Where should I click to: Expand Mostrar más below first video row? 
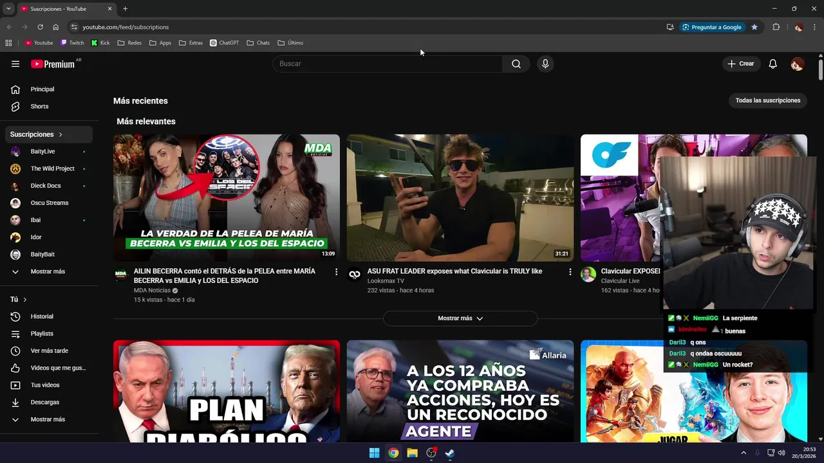pos(460,318)
